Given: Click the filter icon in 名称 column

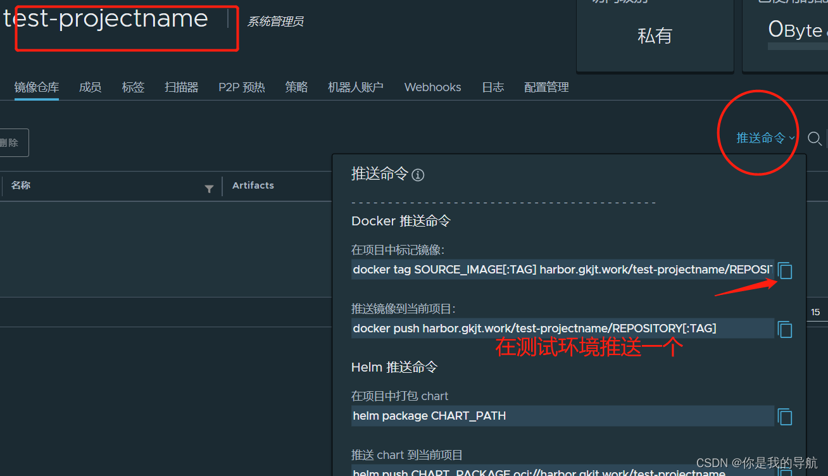Looking at the screenshot, I should point(209,189).
